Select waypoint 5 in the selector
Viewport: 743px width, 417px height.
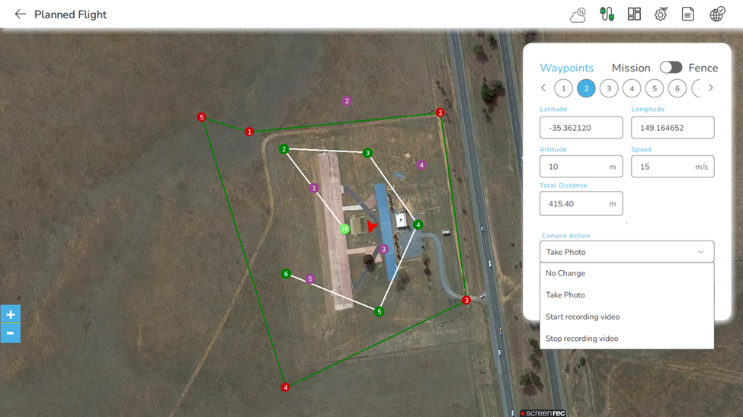655,88
